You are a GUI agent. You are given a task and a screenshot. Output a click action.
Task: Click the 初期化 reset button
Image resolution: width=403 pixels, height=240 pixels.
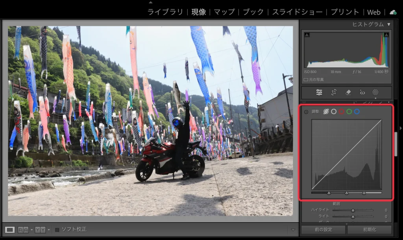(x=369, y=230)
